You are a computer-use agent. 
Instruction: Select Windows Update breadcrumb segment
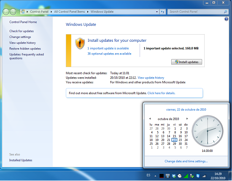point(102,12)
